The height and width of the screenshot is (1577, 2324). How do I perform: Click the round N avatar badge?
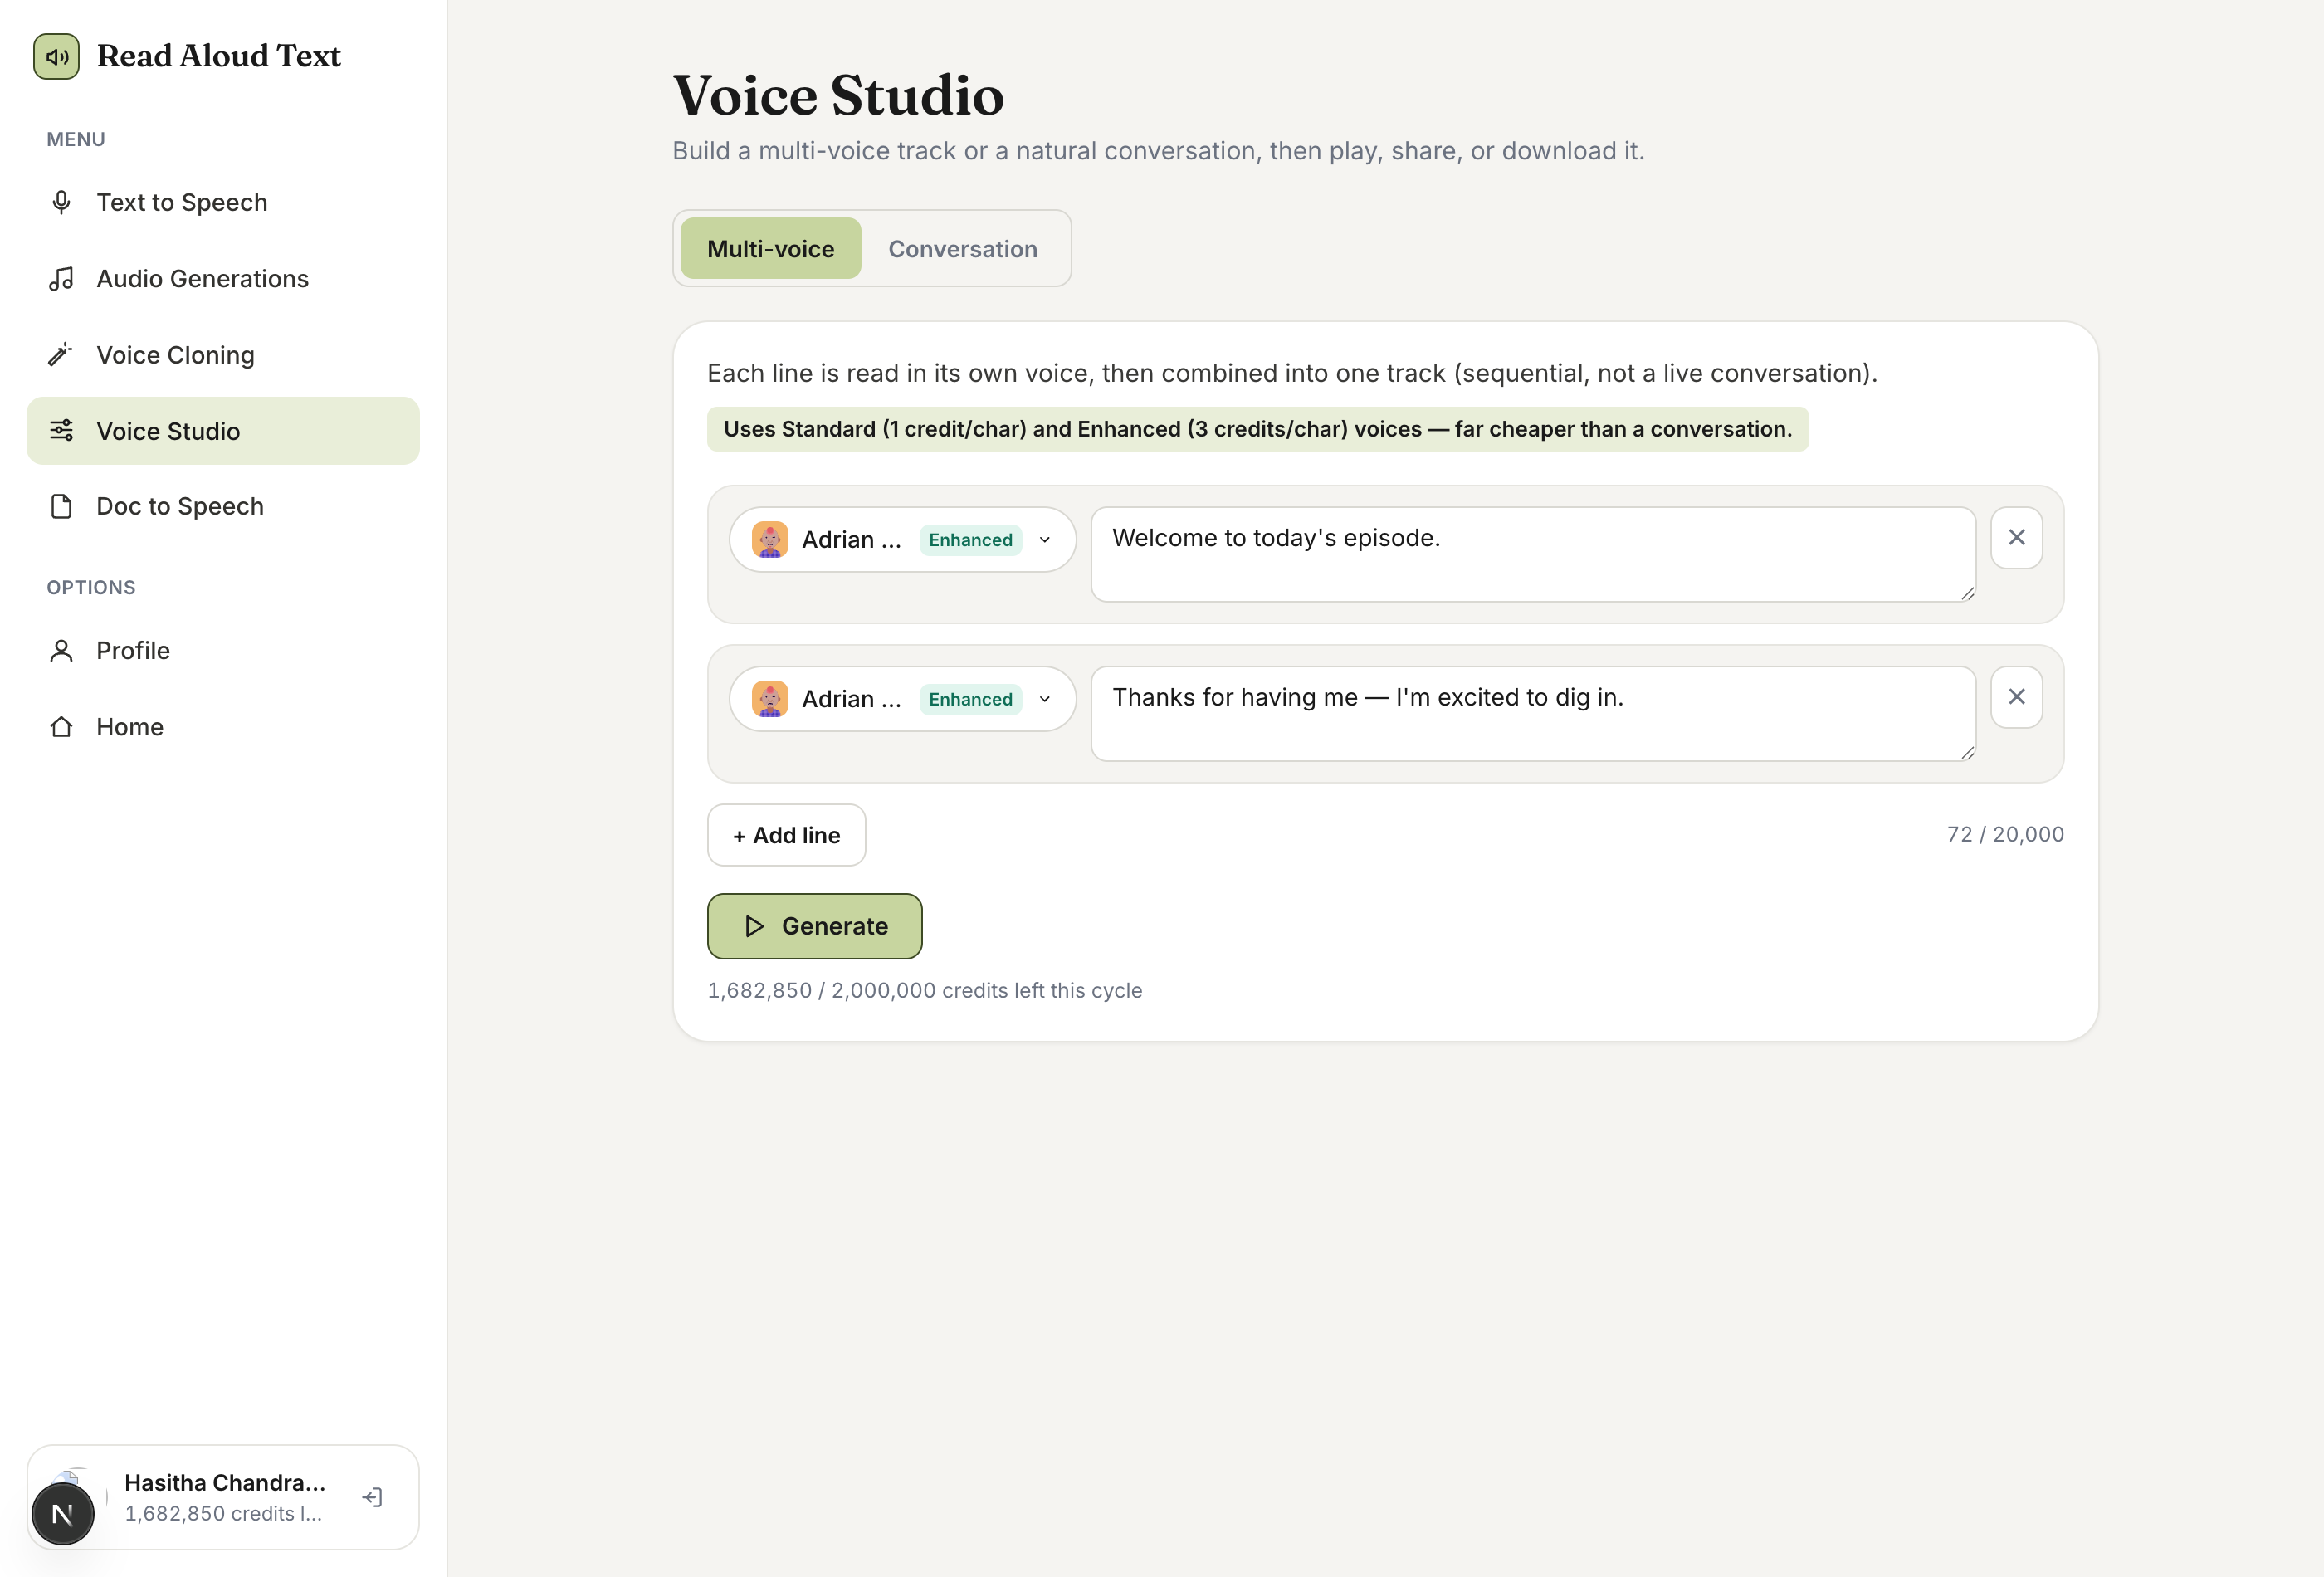(63, 1514)
